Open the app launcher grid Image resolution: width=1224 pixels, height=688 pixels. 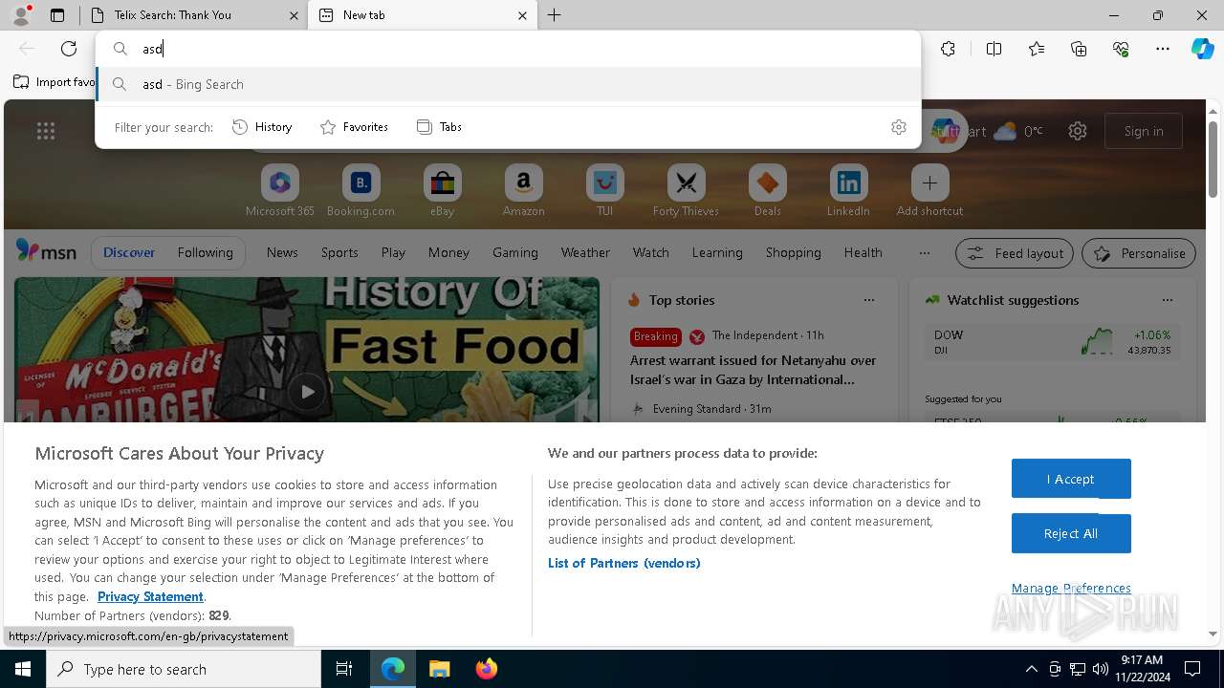(46, 131)
